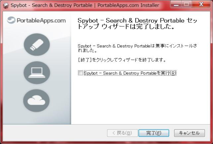Enable the Spybot Portableを実行(R) checkbox
The image size is (213, 144).
80,73
